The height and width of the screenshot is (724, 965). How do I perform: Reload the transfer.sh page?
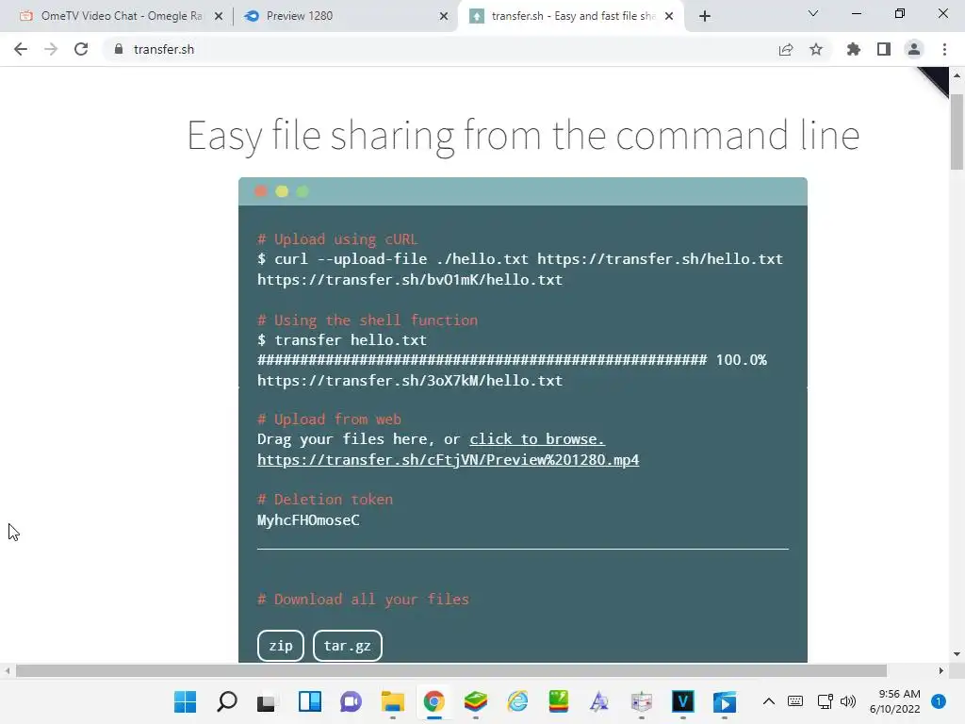click(x=81, y=49)
